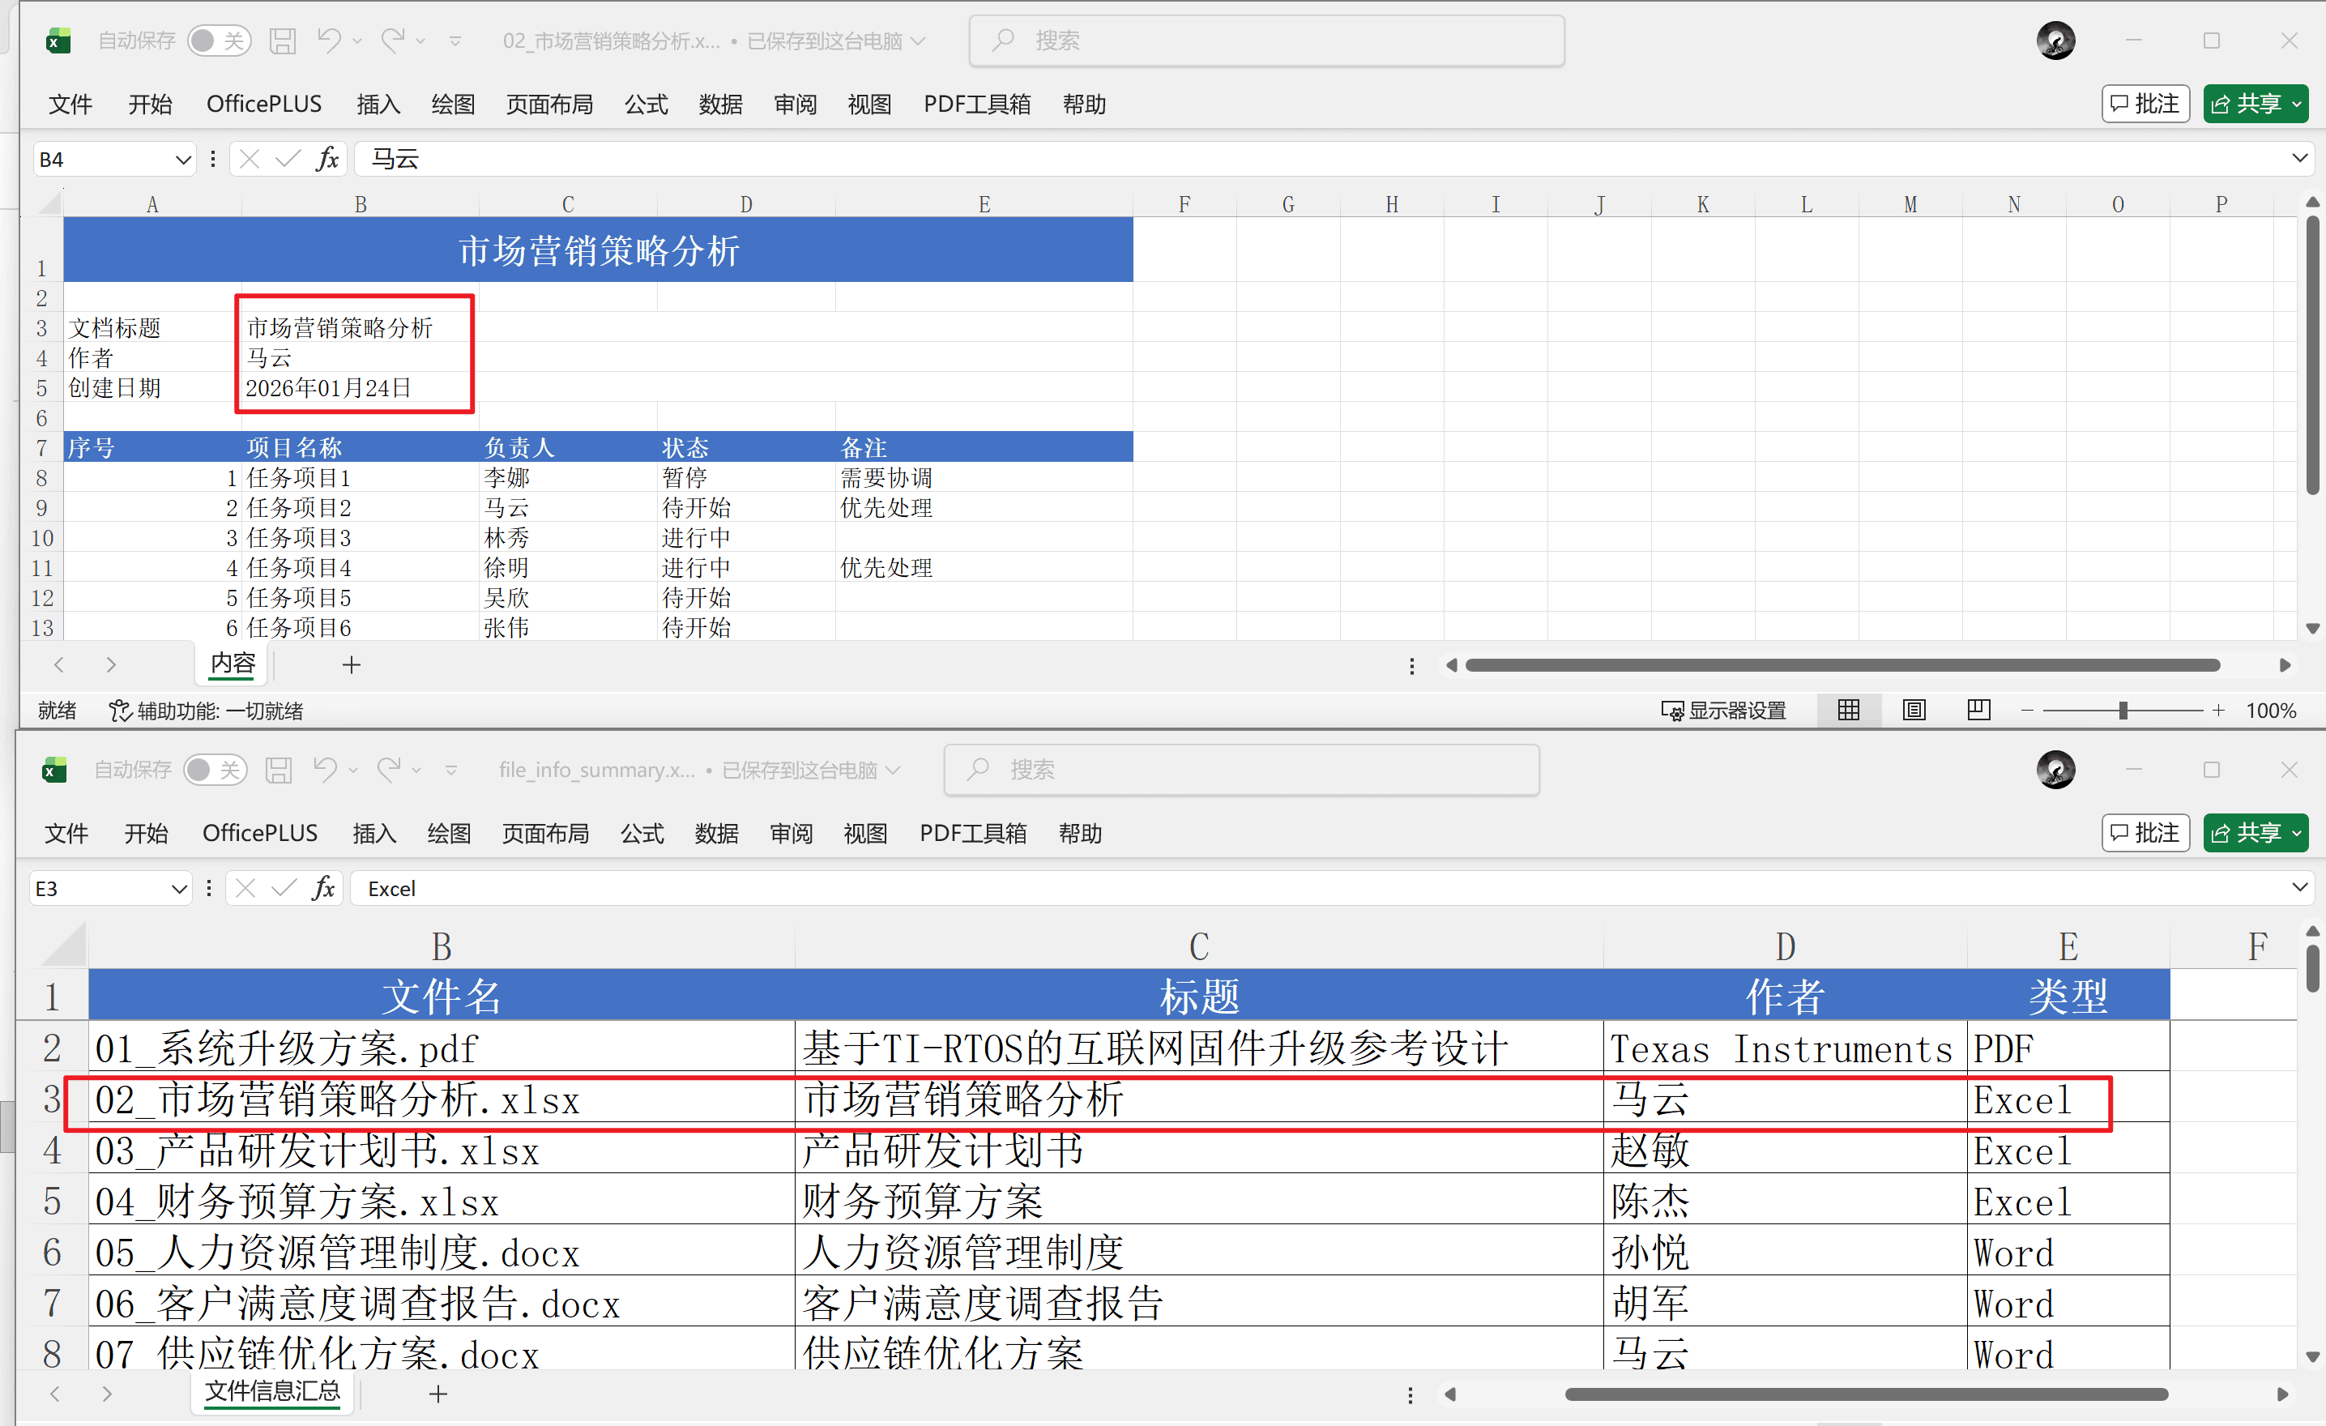Image resolution: width=2326 pixels, height=1426 pixels.
Task: Toggle 自动保存 in the lower Excel window
Action: point(216,770)
